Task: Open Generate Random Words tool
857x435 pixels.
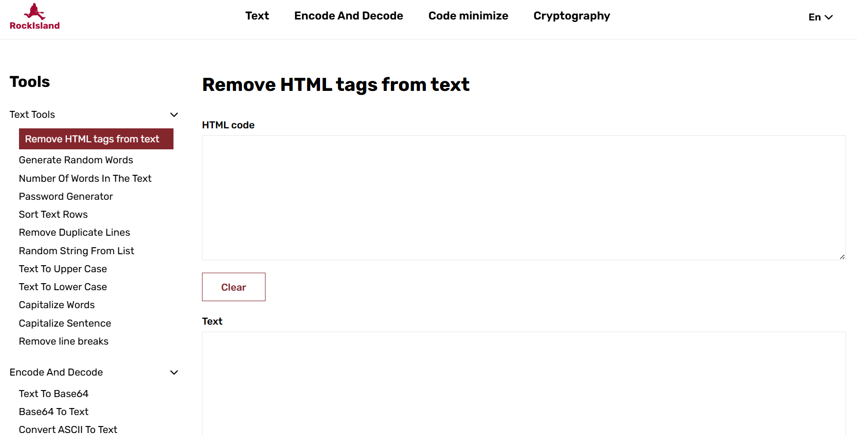Action: click(76, 160)
